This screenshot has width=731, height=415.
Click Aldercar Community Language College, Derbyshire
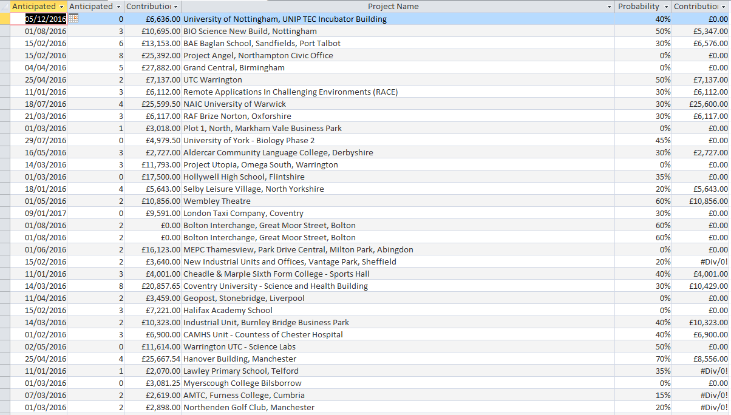tap(278, 152)
